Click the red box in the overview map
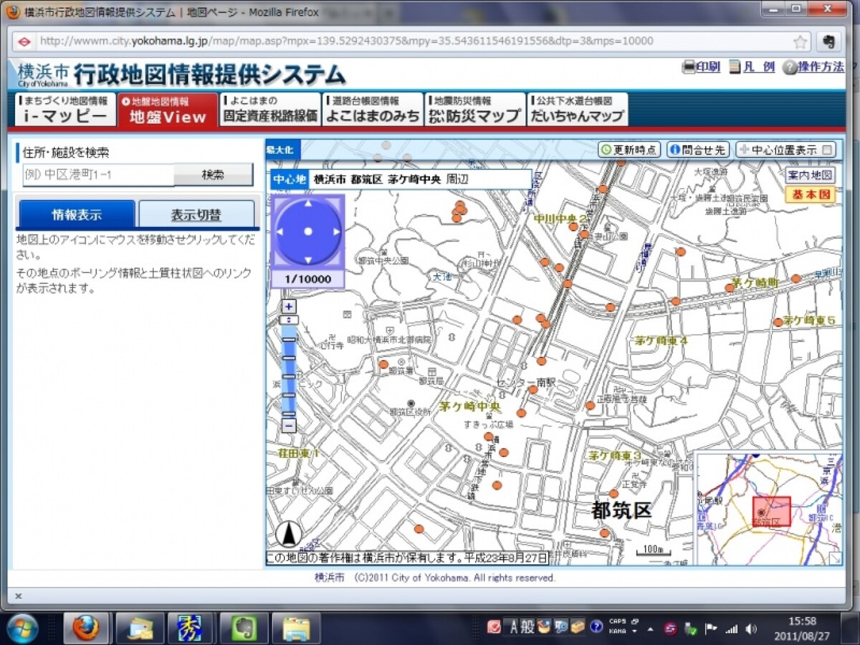860x645 pixels. click(x=771, y=512)
